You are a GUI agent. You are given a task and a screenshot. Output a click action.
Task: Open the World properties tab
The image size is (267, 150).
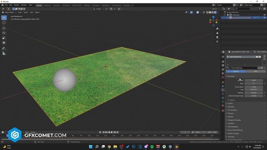223,77
